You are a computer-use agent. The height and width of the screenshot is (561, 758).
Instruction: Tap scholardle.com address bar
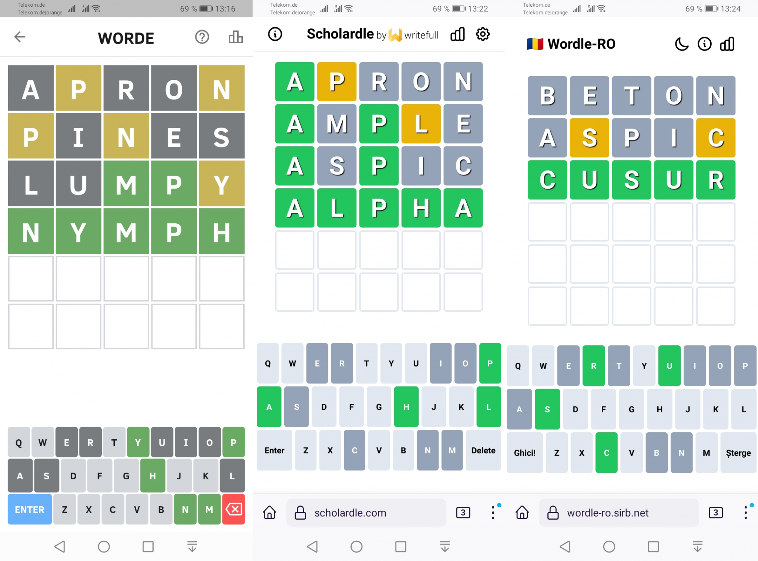pyautogui.click(x=366, y=513)
